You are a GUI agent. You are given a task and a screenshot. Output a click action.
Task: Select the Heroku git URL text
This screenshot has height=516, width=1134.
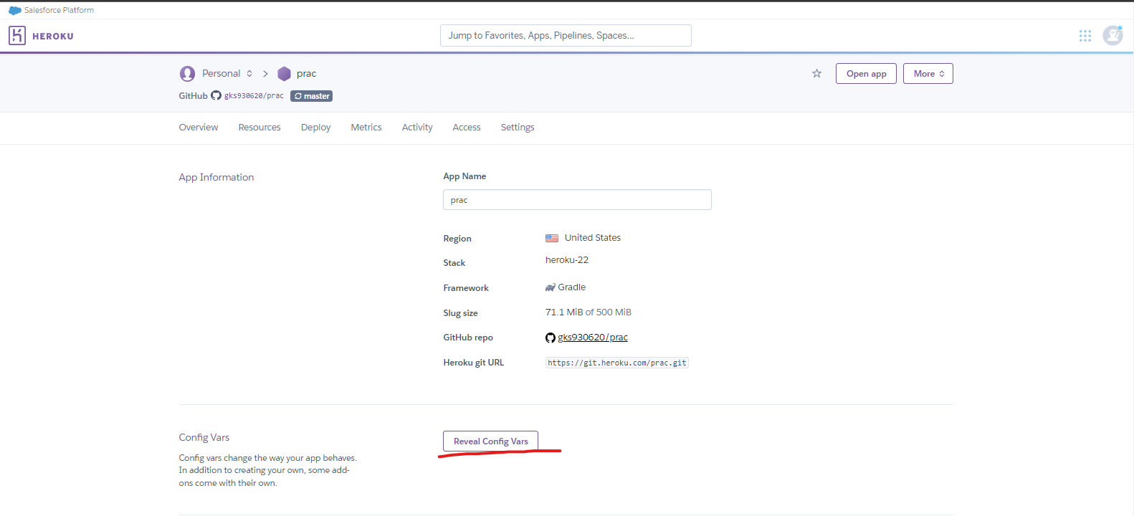click(x=616, y=363)
